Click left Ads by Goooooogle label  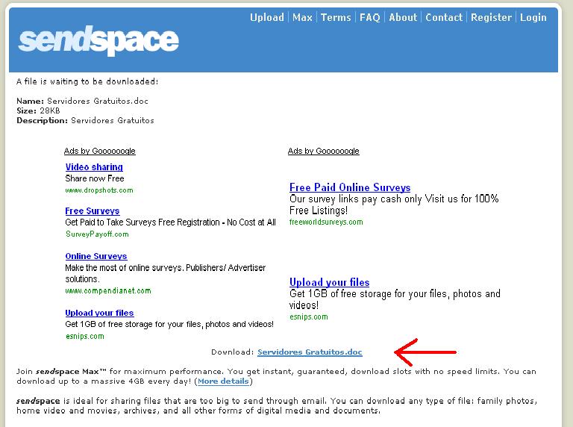100,151
